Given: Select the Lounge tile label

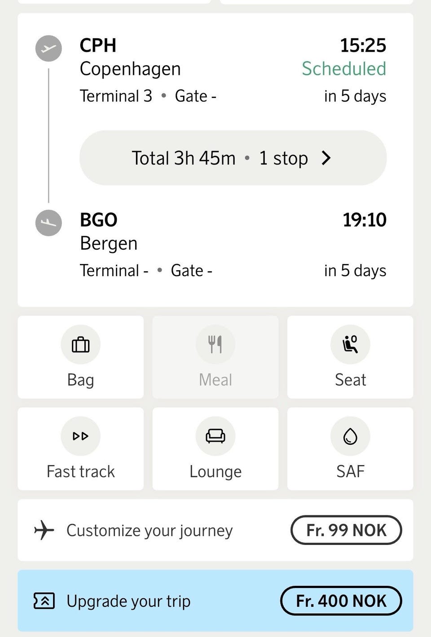Looking at the screenshot, I should click(x=215, y=472).
